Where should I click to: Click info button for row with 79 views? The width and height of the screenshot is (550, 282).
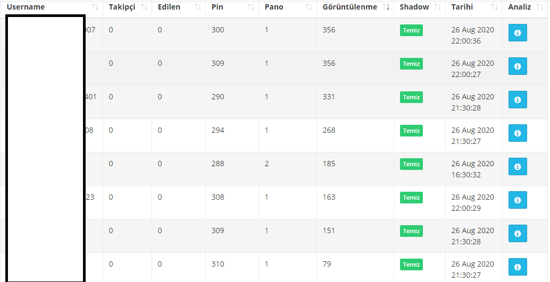pos(518,267)
